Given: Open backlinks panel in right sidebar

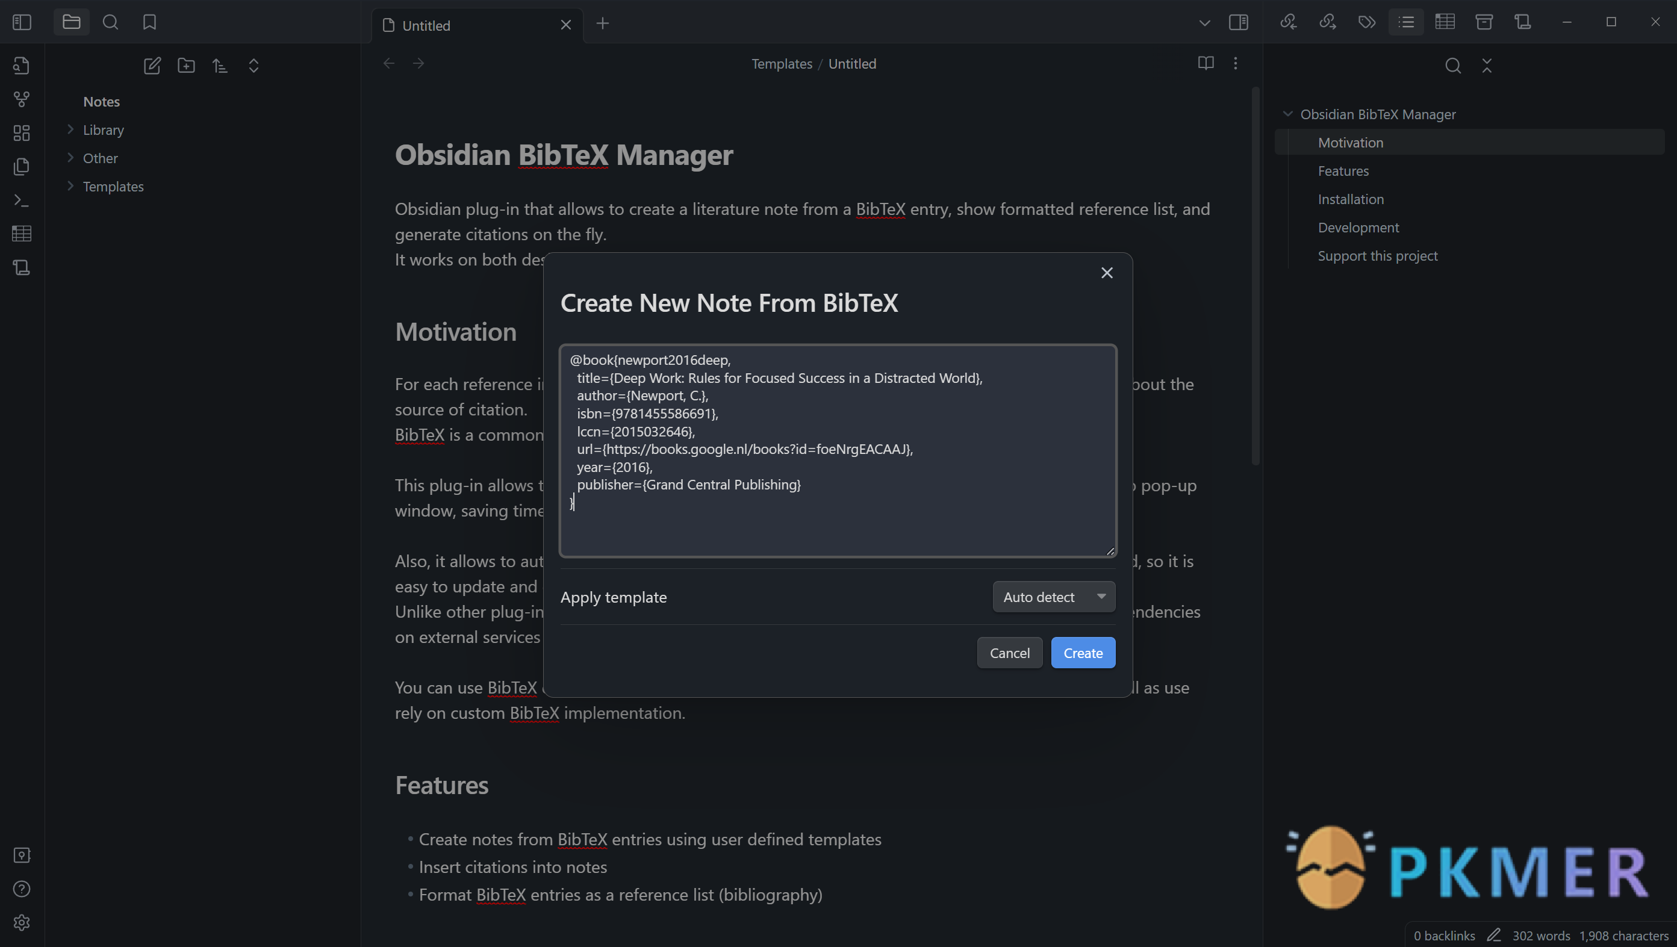Looking at the screenshot, I should pos(1289,22).
